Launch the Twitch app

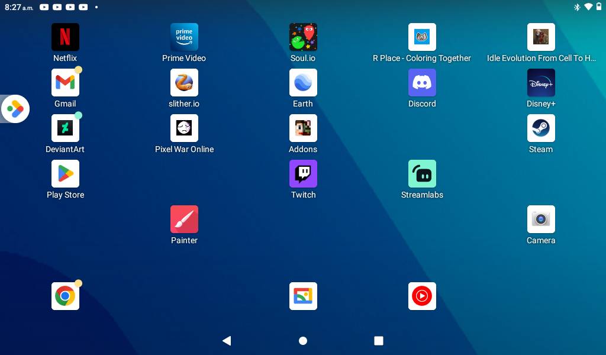pyautogui.click(x=304, y=174)
